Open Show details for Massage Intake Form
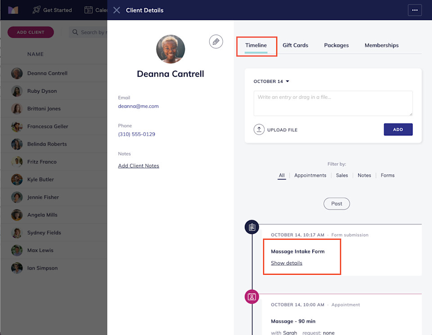 [287, 263]
